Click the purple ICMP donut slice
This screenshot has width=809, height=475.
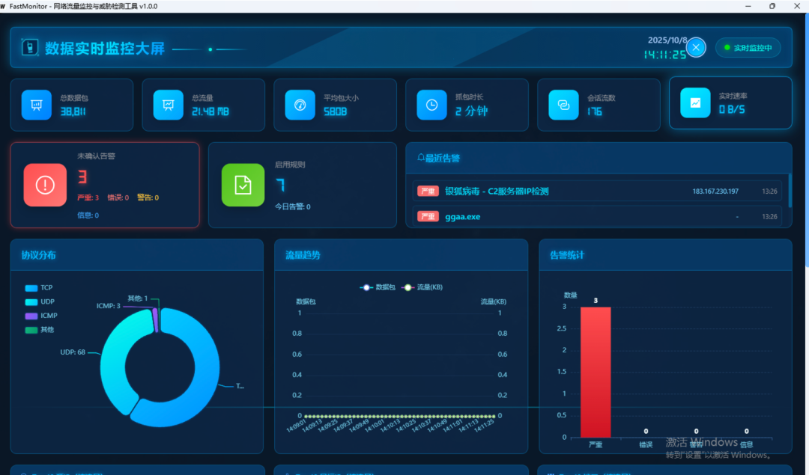[x=155, y=320]
